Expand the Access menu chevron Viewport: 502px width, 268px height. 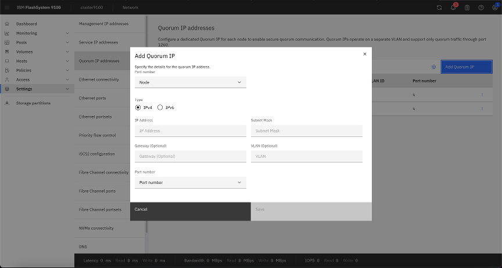(67, 79)
